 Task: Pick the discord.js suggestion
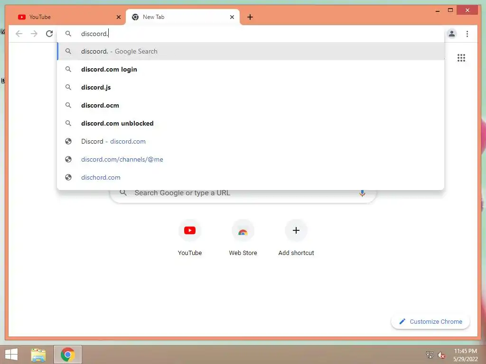pos(251,87)
